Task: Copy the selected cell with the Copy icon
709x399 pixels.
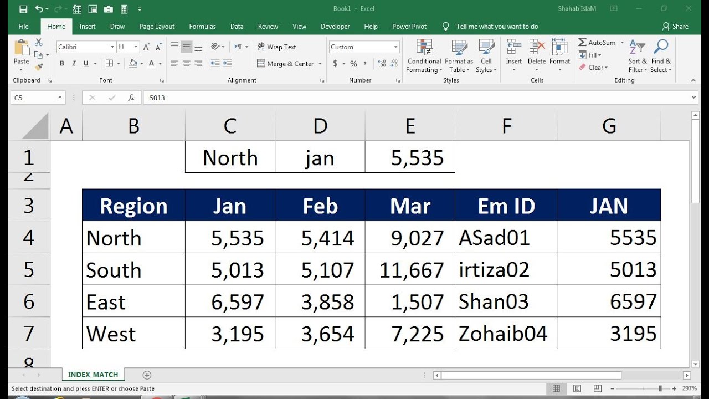Action: point(37,55)
